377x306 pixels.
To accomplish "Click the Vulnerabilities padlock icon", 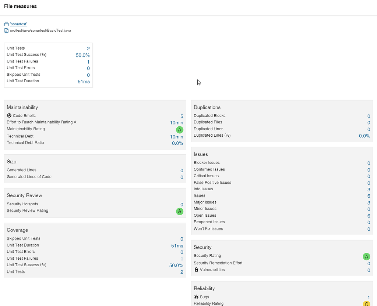I will (196, 270).
